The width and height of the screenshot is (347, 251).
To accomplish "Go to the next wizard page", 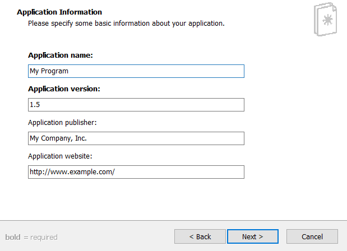I will [x=253, y=236].
